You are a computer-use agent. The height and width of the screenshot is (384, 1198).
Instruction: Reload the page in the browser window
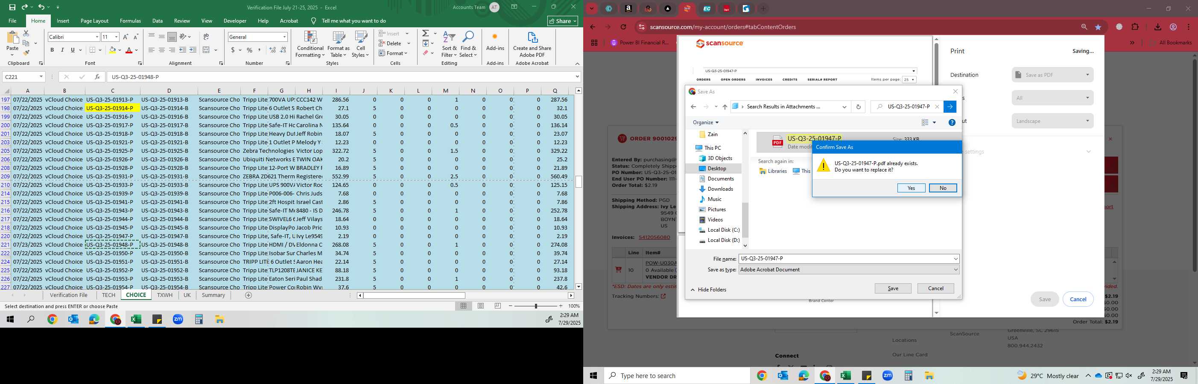(x=623, y=27)
